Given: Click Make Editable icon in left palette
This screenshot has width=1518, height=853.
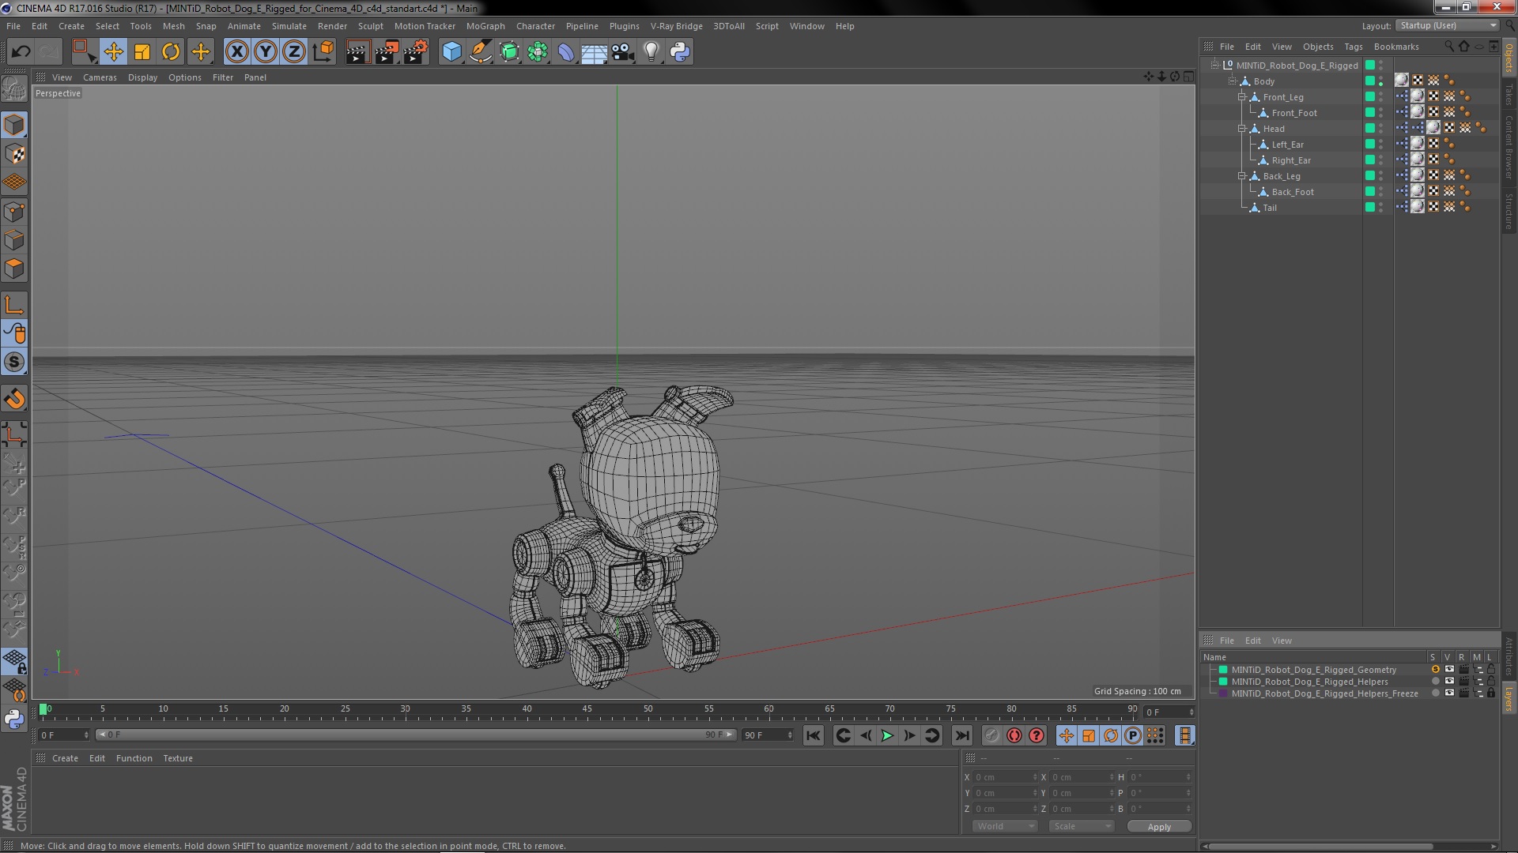Looking at the screenshot, I should pyautogui.click(x=14, y=88).
